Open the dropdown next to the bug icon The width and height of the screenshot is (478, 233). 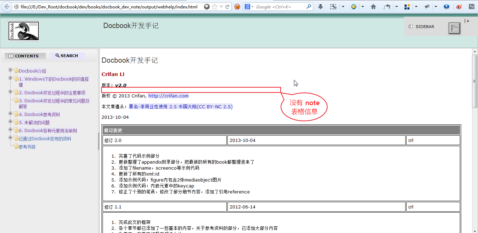pyautogui.click(x=436, y=7)
